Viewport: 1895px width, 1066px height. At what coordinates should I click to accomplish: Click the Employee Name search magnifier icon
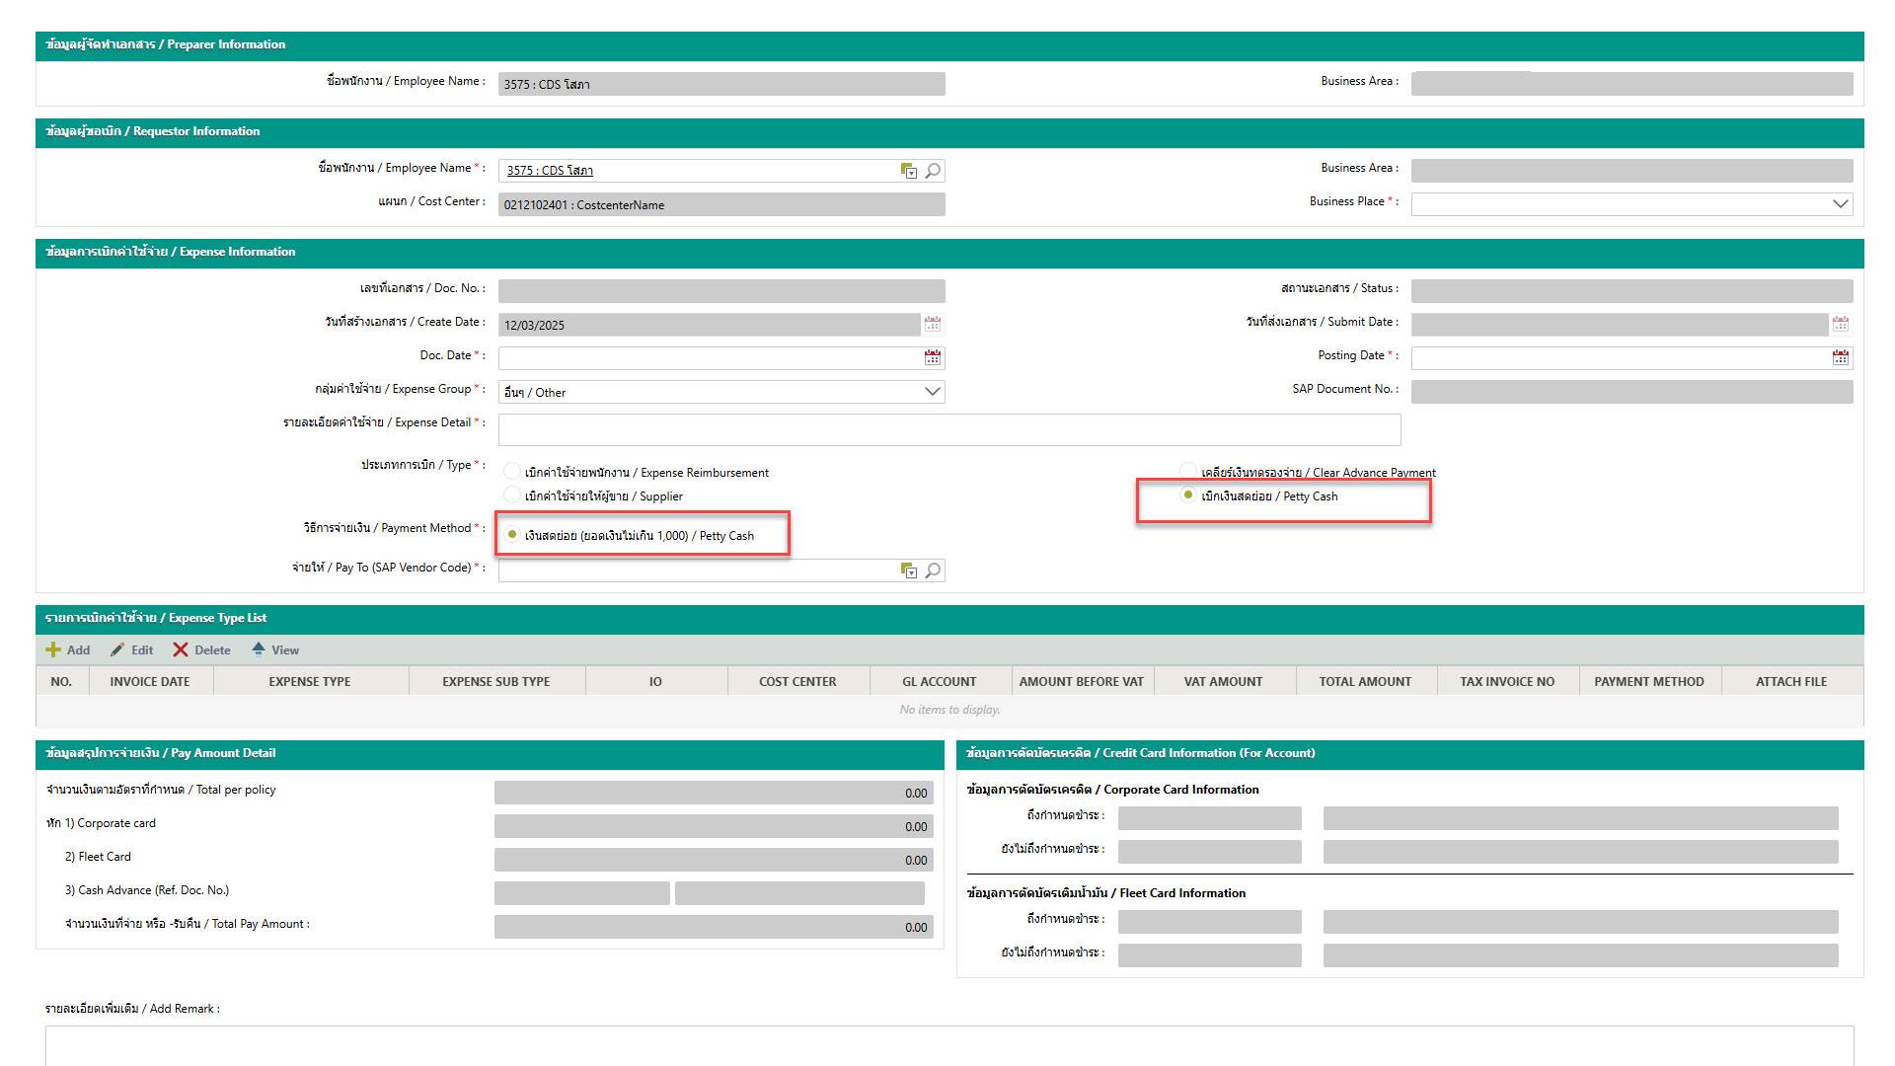point(933,171)
